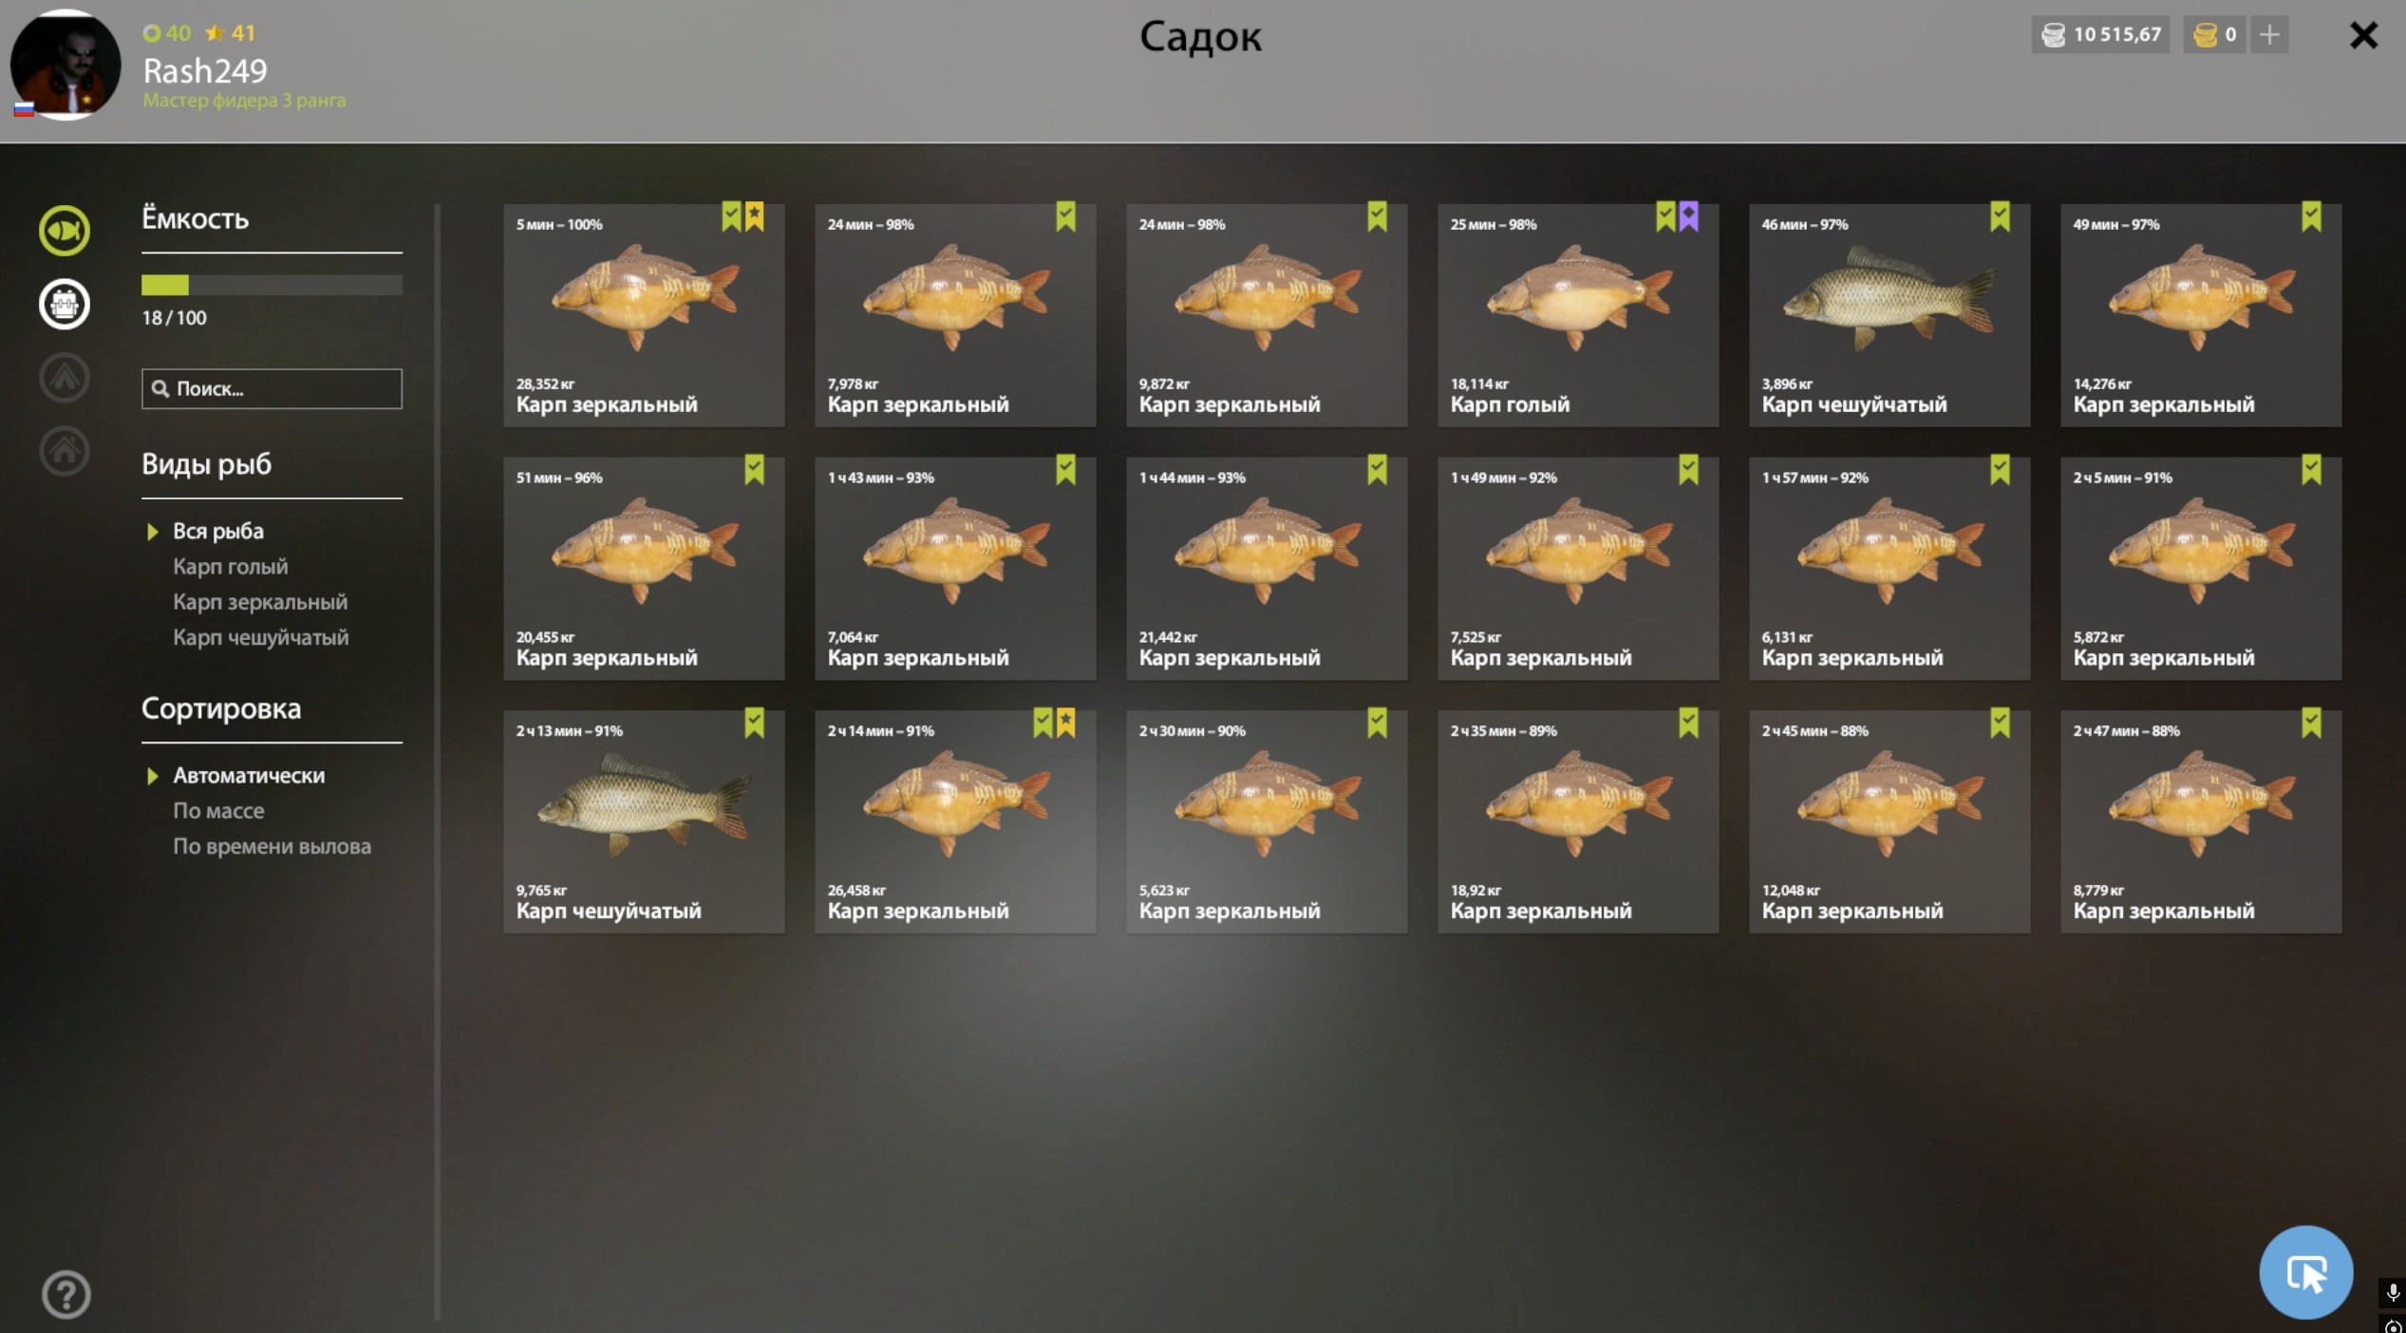2406x1333 pixels.
Task: Click the tent camp sidebar icon
Action: coord(65,377)
